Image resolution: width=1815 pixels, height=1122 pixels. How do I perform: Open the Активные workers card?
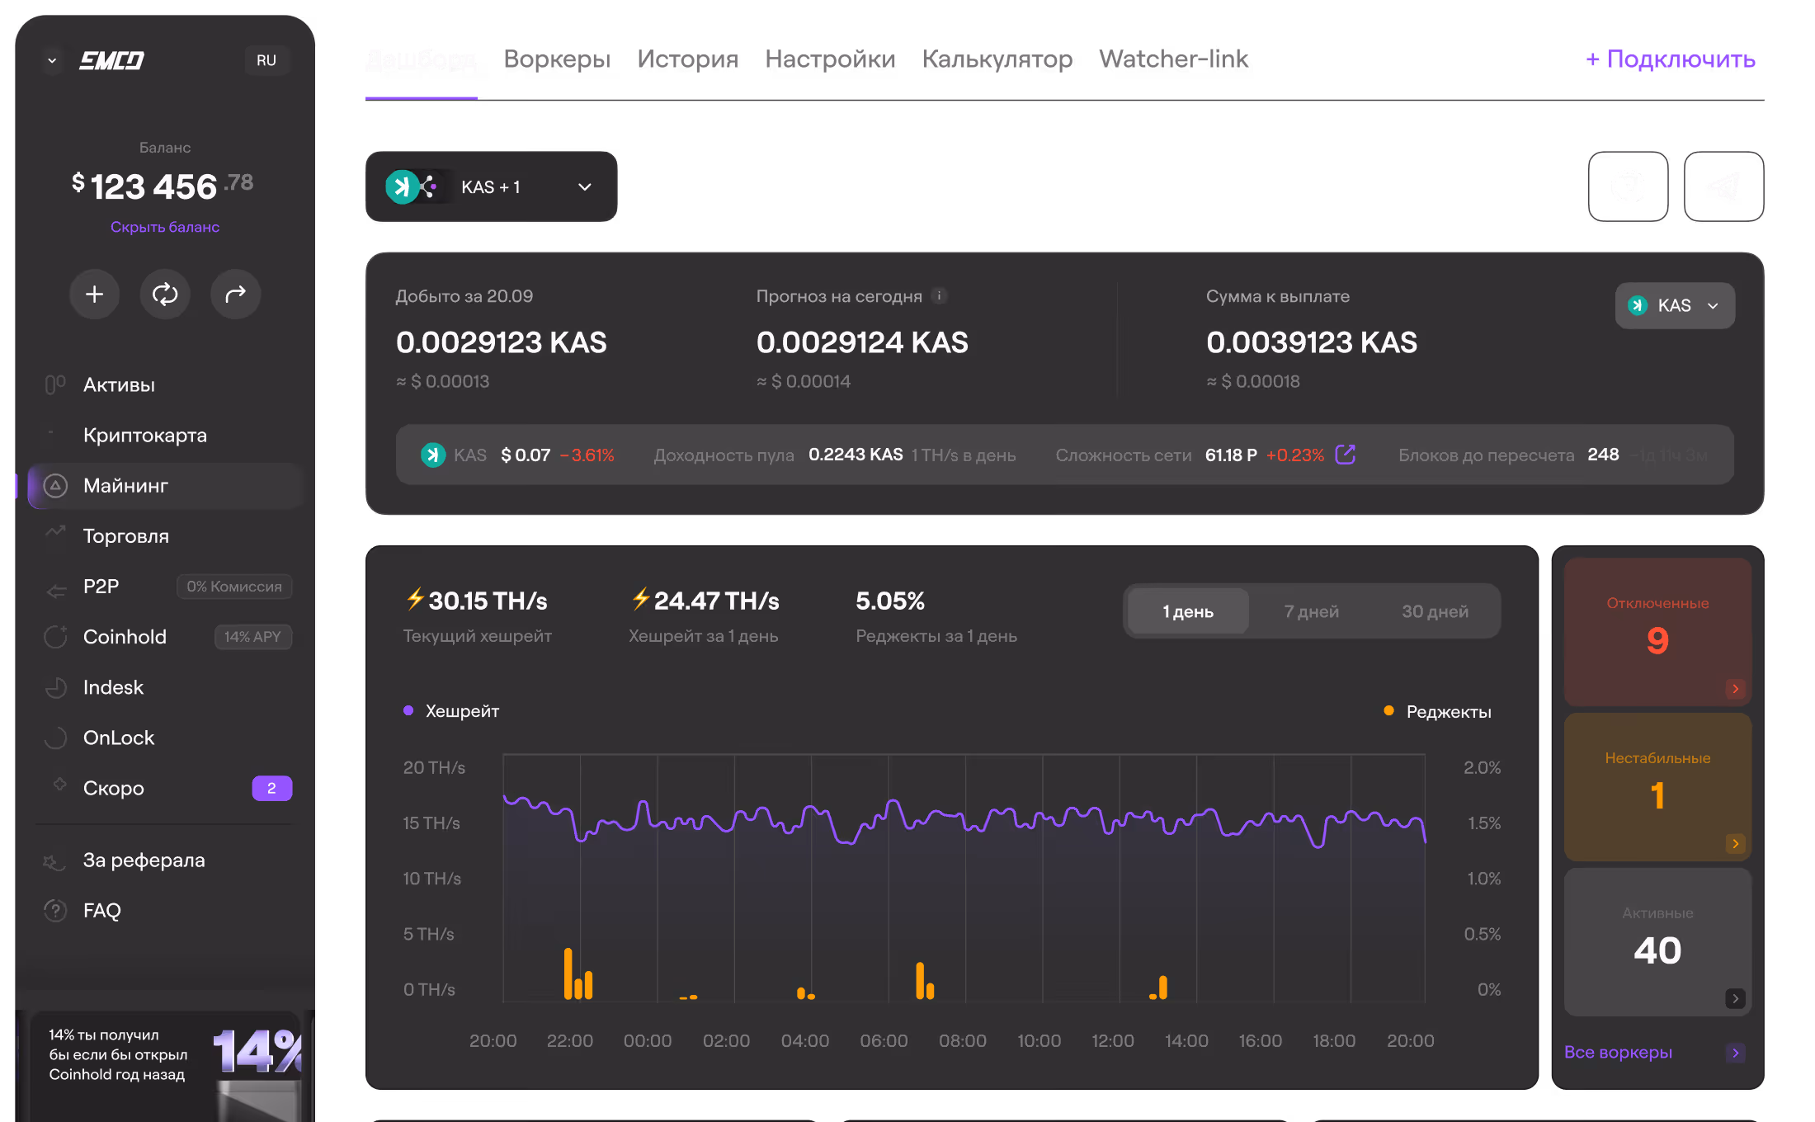click(x=1657, y=941)
